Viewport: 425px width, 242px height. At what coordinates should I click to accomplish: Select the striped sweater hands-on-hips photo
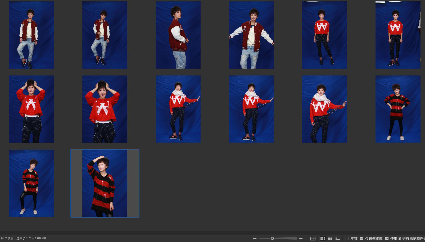[x=398, y=109]
